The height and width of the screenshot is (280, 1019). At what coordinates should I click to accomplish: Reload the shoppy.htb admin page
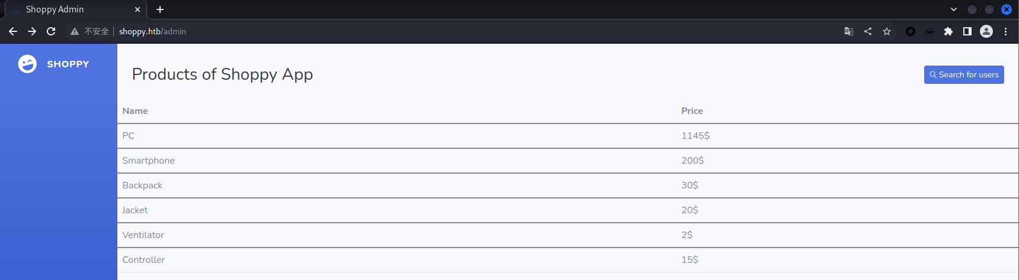point(51,31)
